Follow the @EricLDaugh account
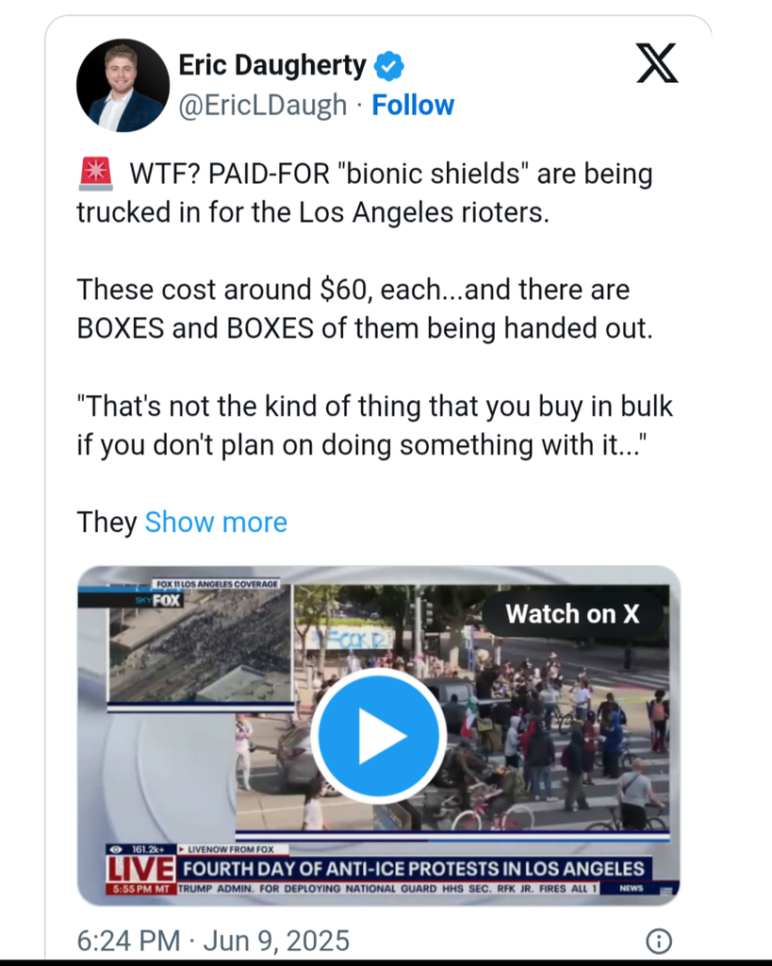This screenshot has height=966, width=772. (413, 106)
